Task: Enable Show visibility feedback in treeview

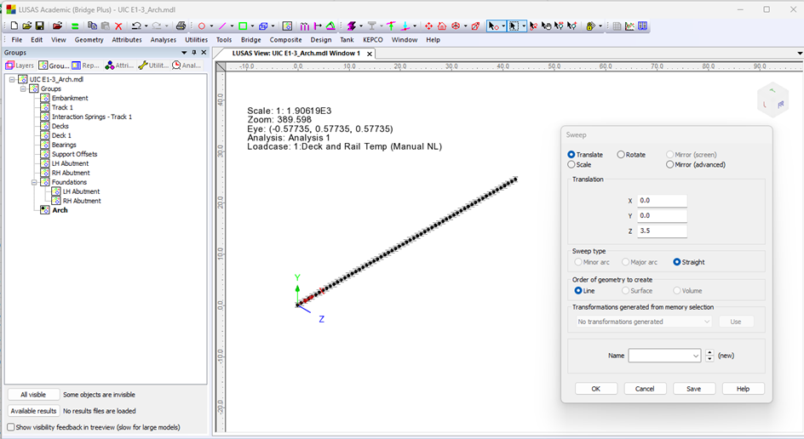Action: click(10, 427)
